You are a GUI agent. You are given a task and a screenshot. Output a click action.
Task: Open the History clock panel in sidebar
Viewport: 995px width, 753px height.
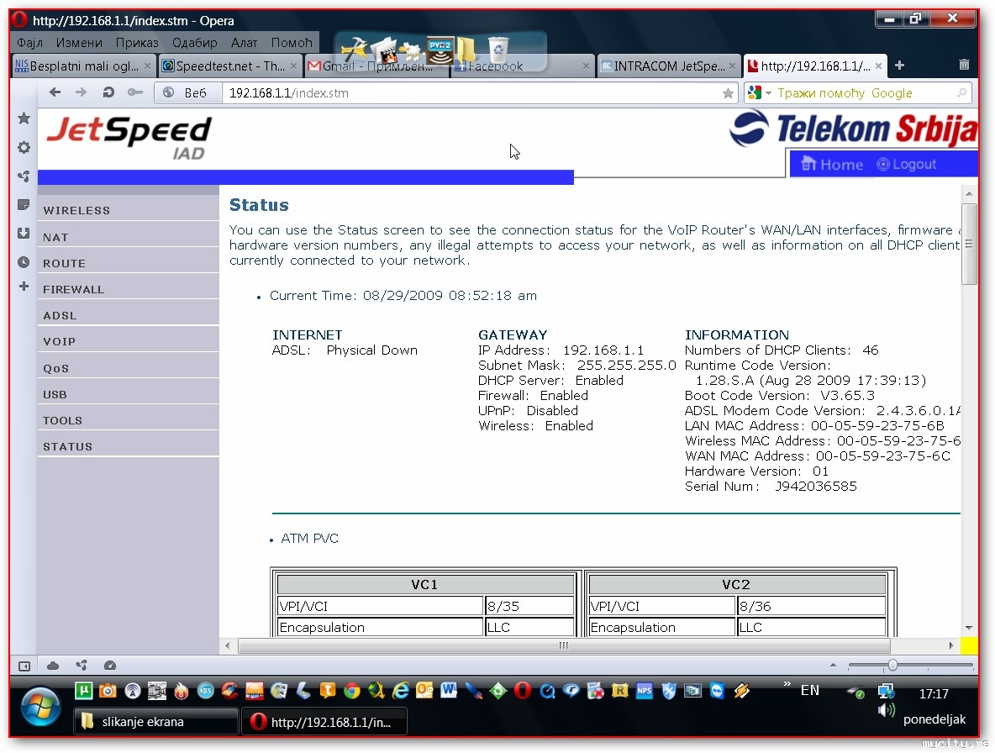point(24,262)
